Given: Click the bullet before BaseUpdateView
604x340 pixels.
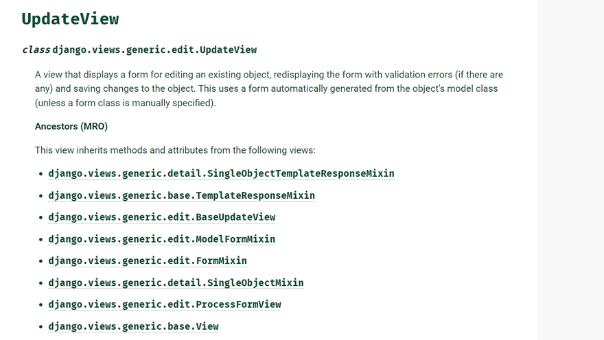Looking at the screenshot, I should pos(41,218).
